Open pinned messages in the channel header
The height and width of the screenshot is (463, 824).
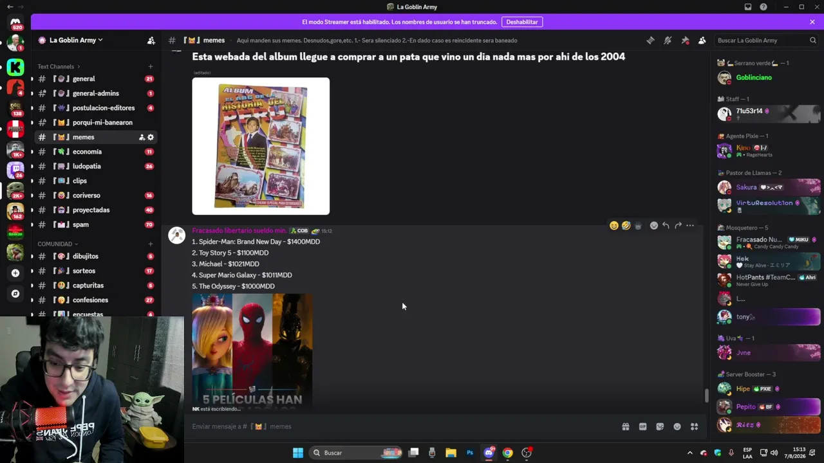pos(685,40)
